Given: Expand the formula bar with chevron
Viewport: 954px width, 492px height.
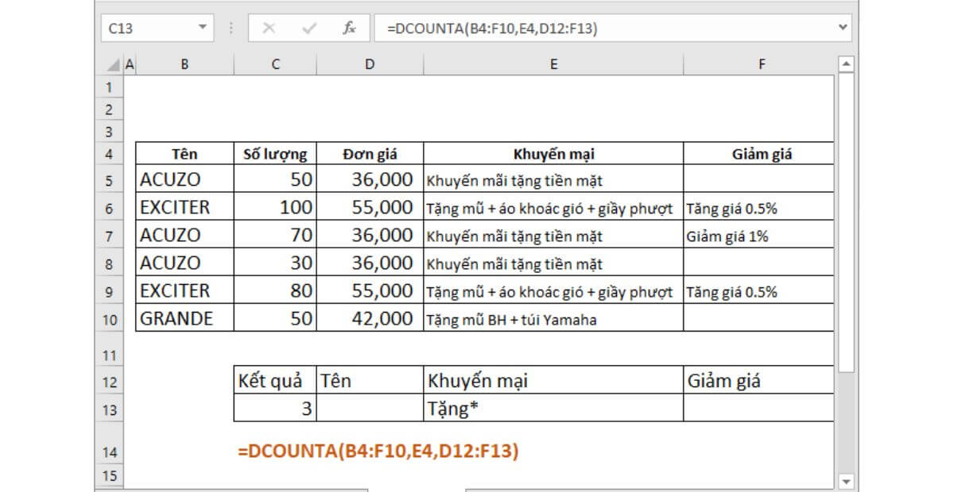Looking at the screenshot, I should [x=843, y=28].
